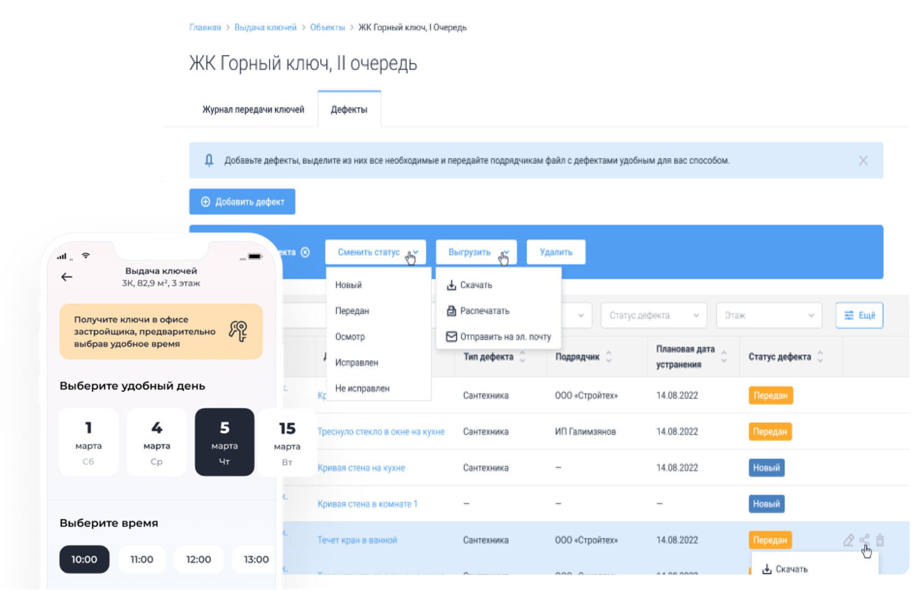Clear selection with the circled X icon
The width and height of the screenshot is (923, 590).
(x=305, y=252)
